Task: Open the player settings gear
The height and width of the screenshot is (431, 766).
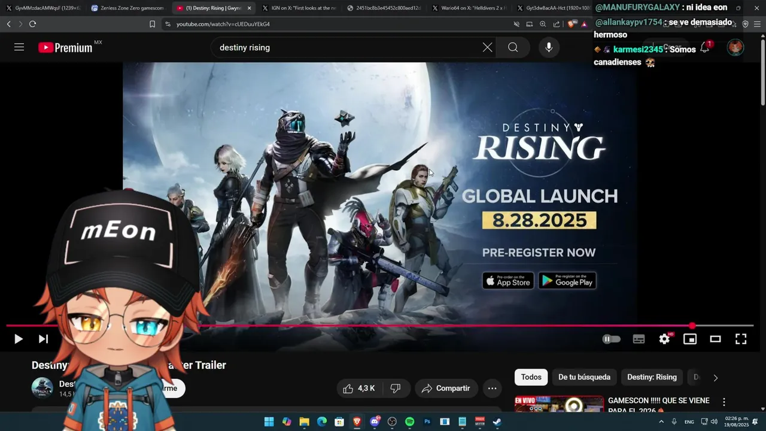Action: 664,339
